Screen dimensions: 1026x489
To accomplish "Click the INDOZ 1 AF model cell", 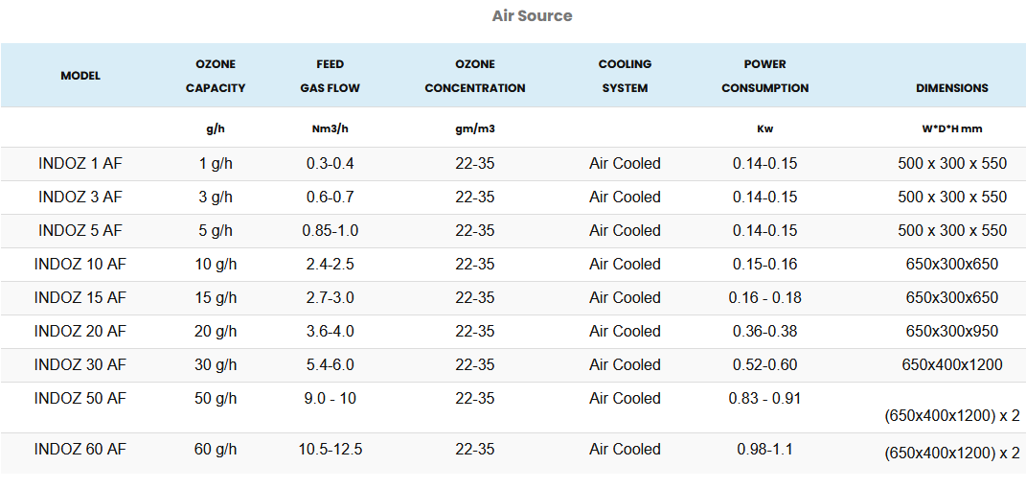I will tap(80, 164).
